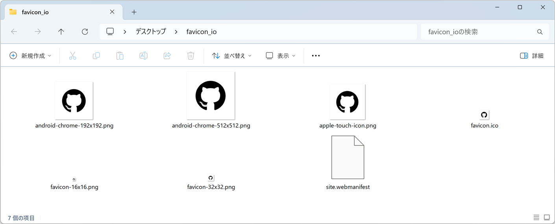The image size is (555, 224).
Task: Go up one folder level
Action: pyautogui.click(x=61, y=32)
